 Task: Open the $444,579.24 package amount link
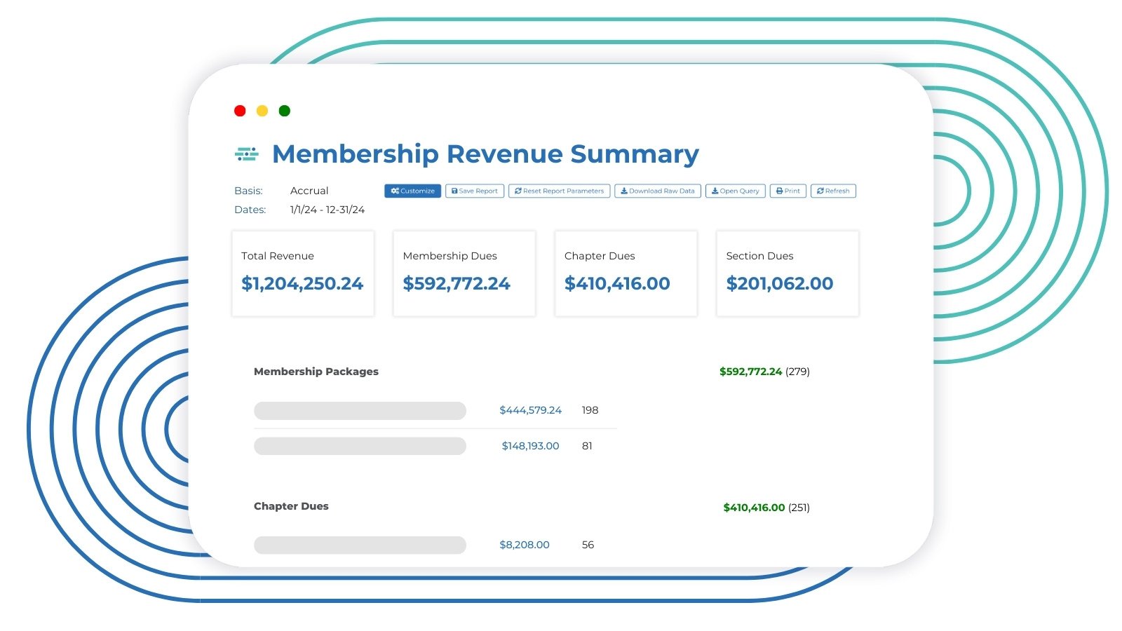[x=530, y=410]
